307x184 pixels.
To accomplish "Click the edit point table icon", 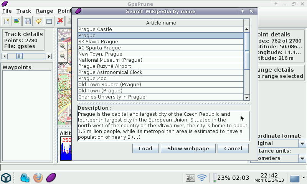I will point(49,21).
